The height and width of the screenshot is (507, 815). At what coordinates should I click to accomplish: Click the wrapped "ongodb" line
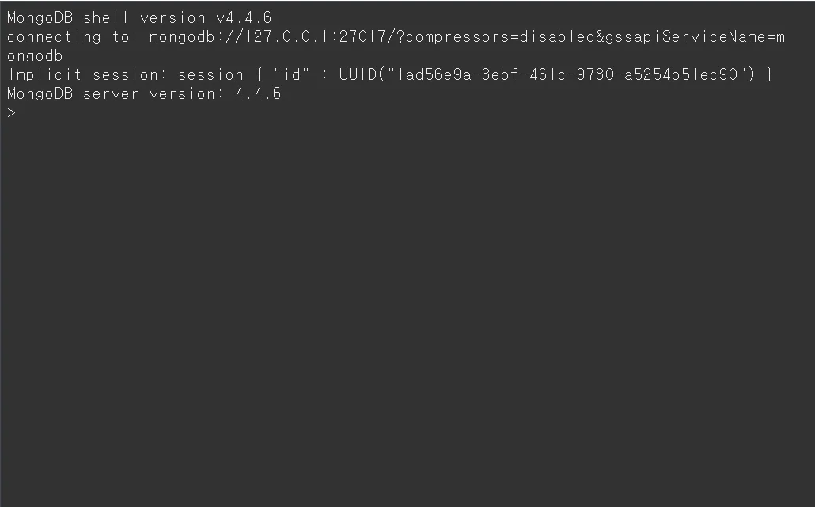coord(35,56)
